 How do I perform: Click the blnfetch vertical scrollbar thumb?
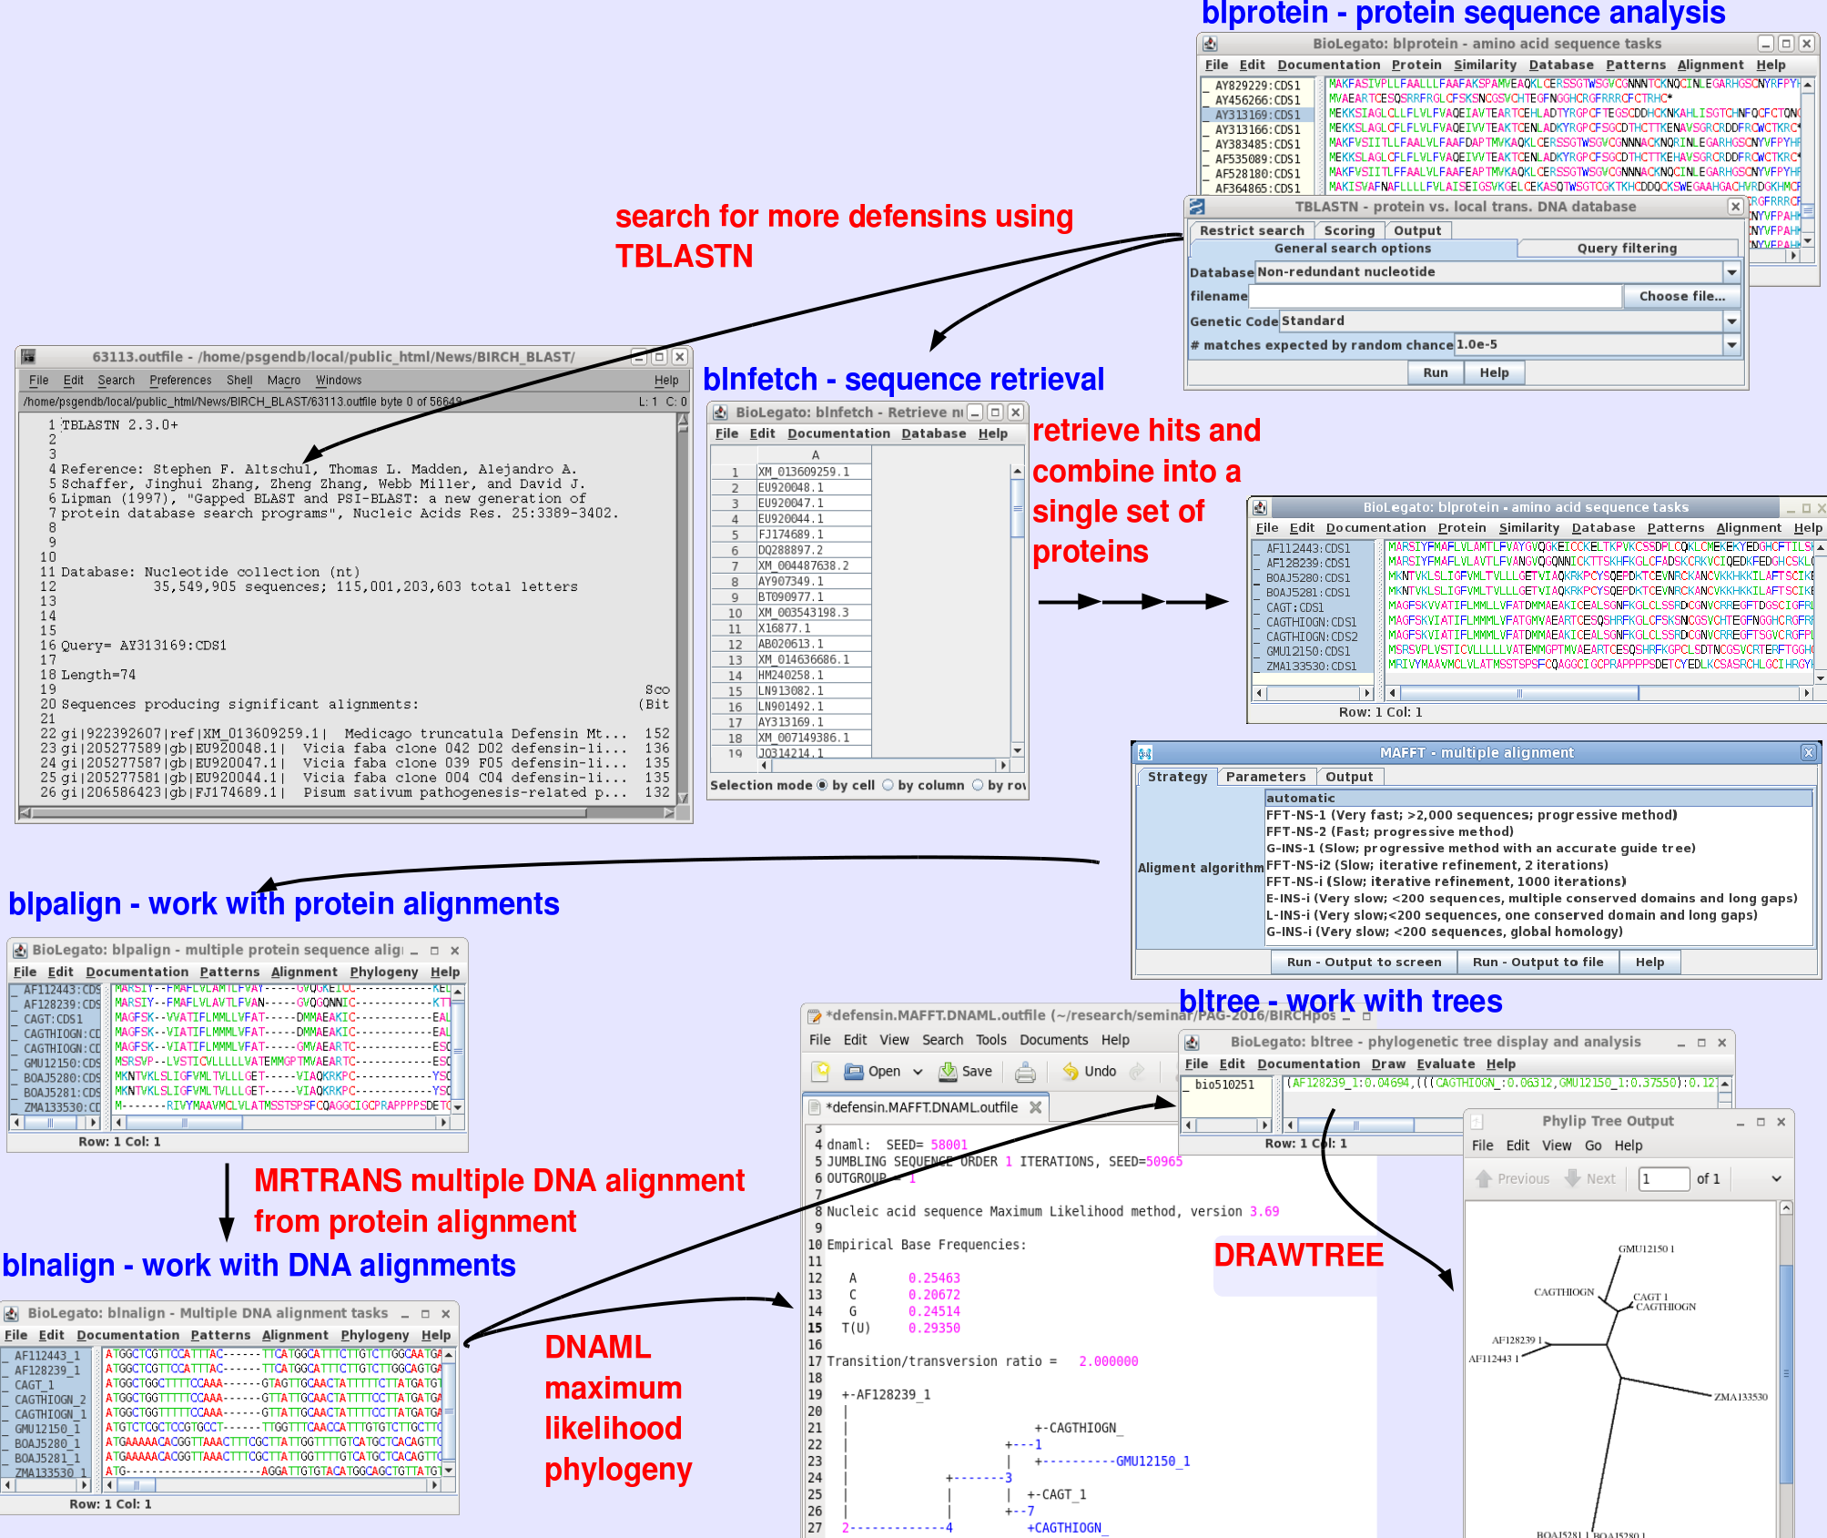click(x=1017, y=508)
